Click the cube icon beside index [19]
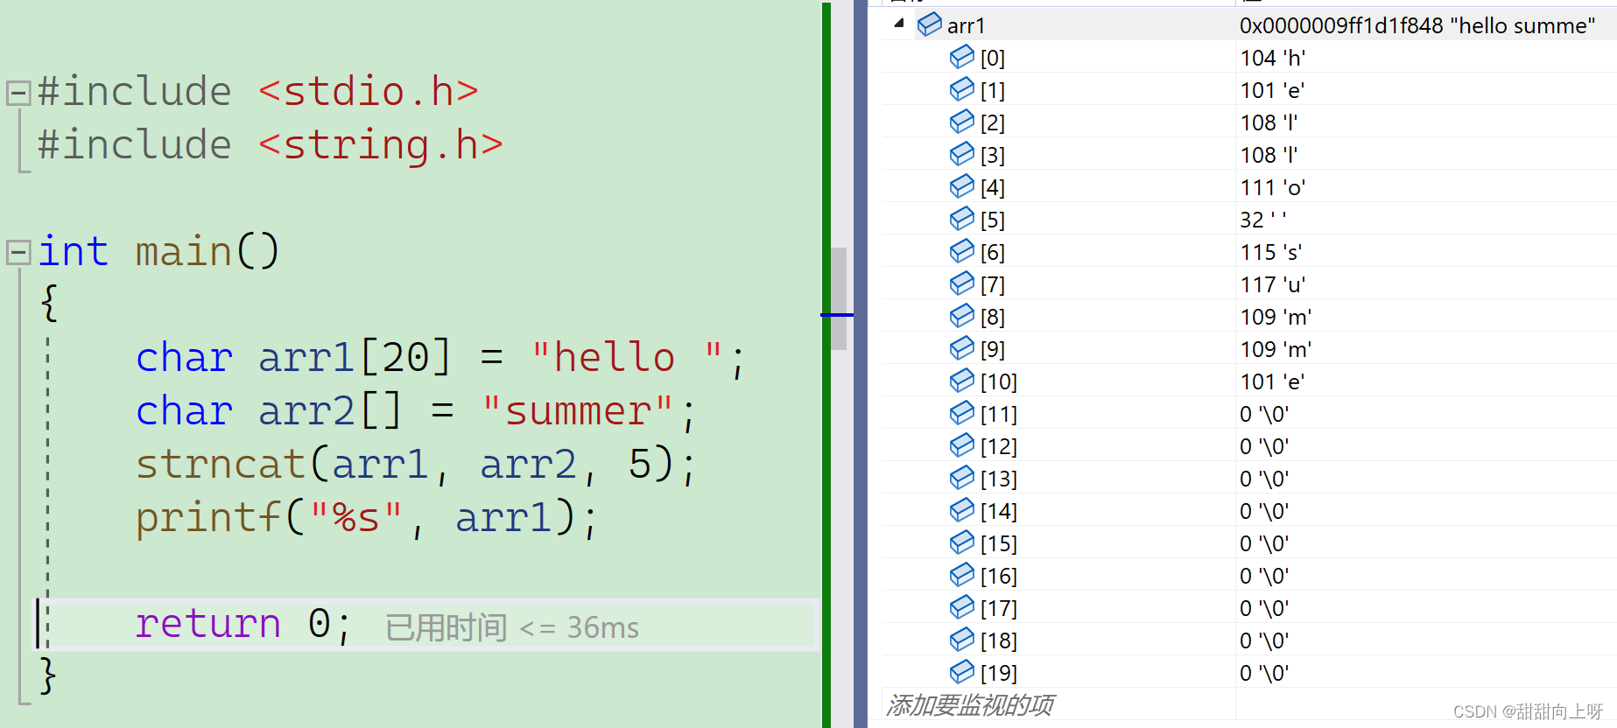Image resolution: width=1617 pixels, height=728 pixels. (961, 672)
